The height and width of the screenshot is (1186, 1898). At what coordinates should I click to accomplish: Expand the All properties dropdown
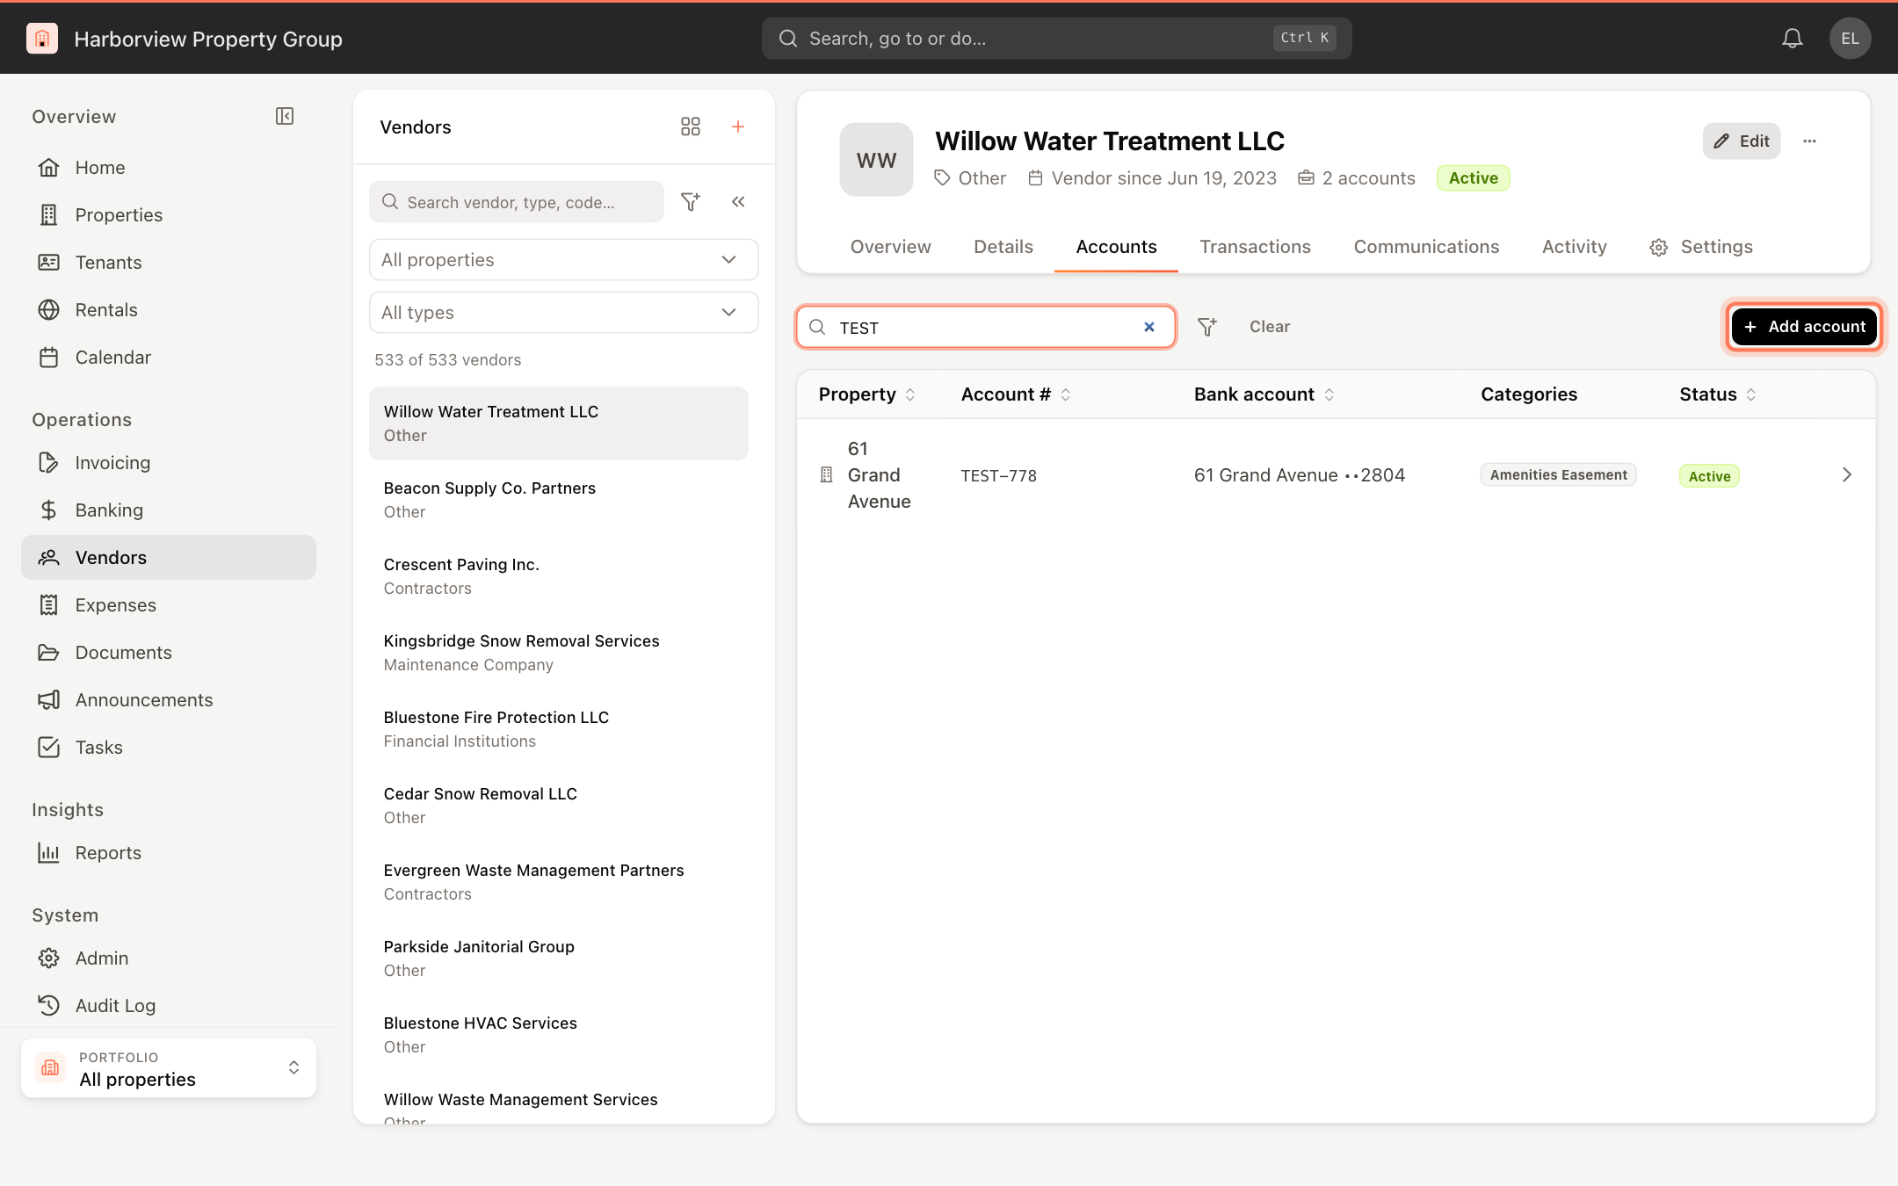point(563,260)
